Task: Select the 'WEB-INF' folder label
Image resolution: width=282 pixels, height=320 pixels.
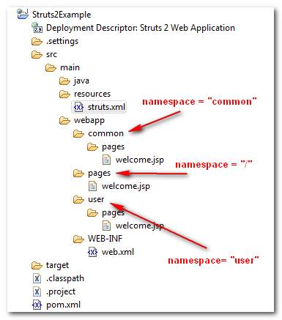Action: pyautogui.click(x=105, y=239)
